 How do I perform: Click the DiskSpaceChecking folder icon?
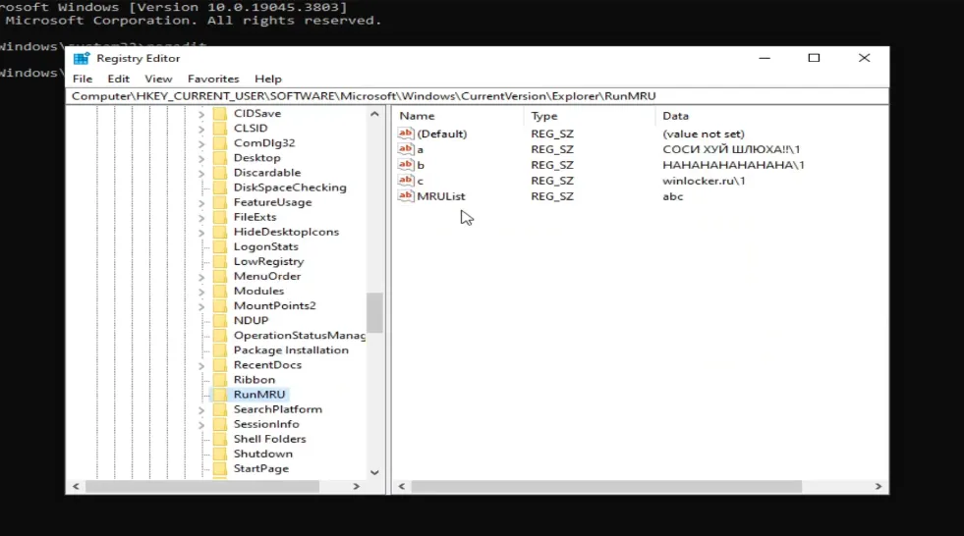coord(219,188)
